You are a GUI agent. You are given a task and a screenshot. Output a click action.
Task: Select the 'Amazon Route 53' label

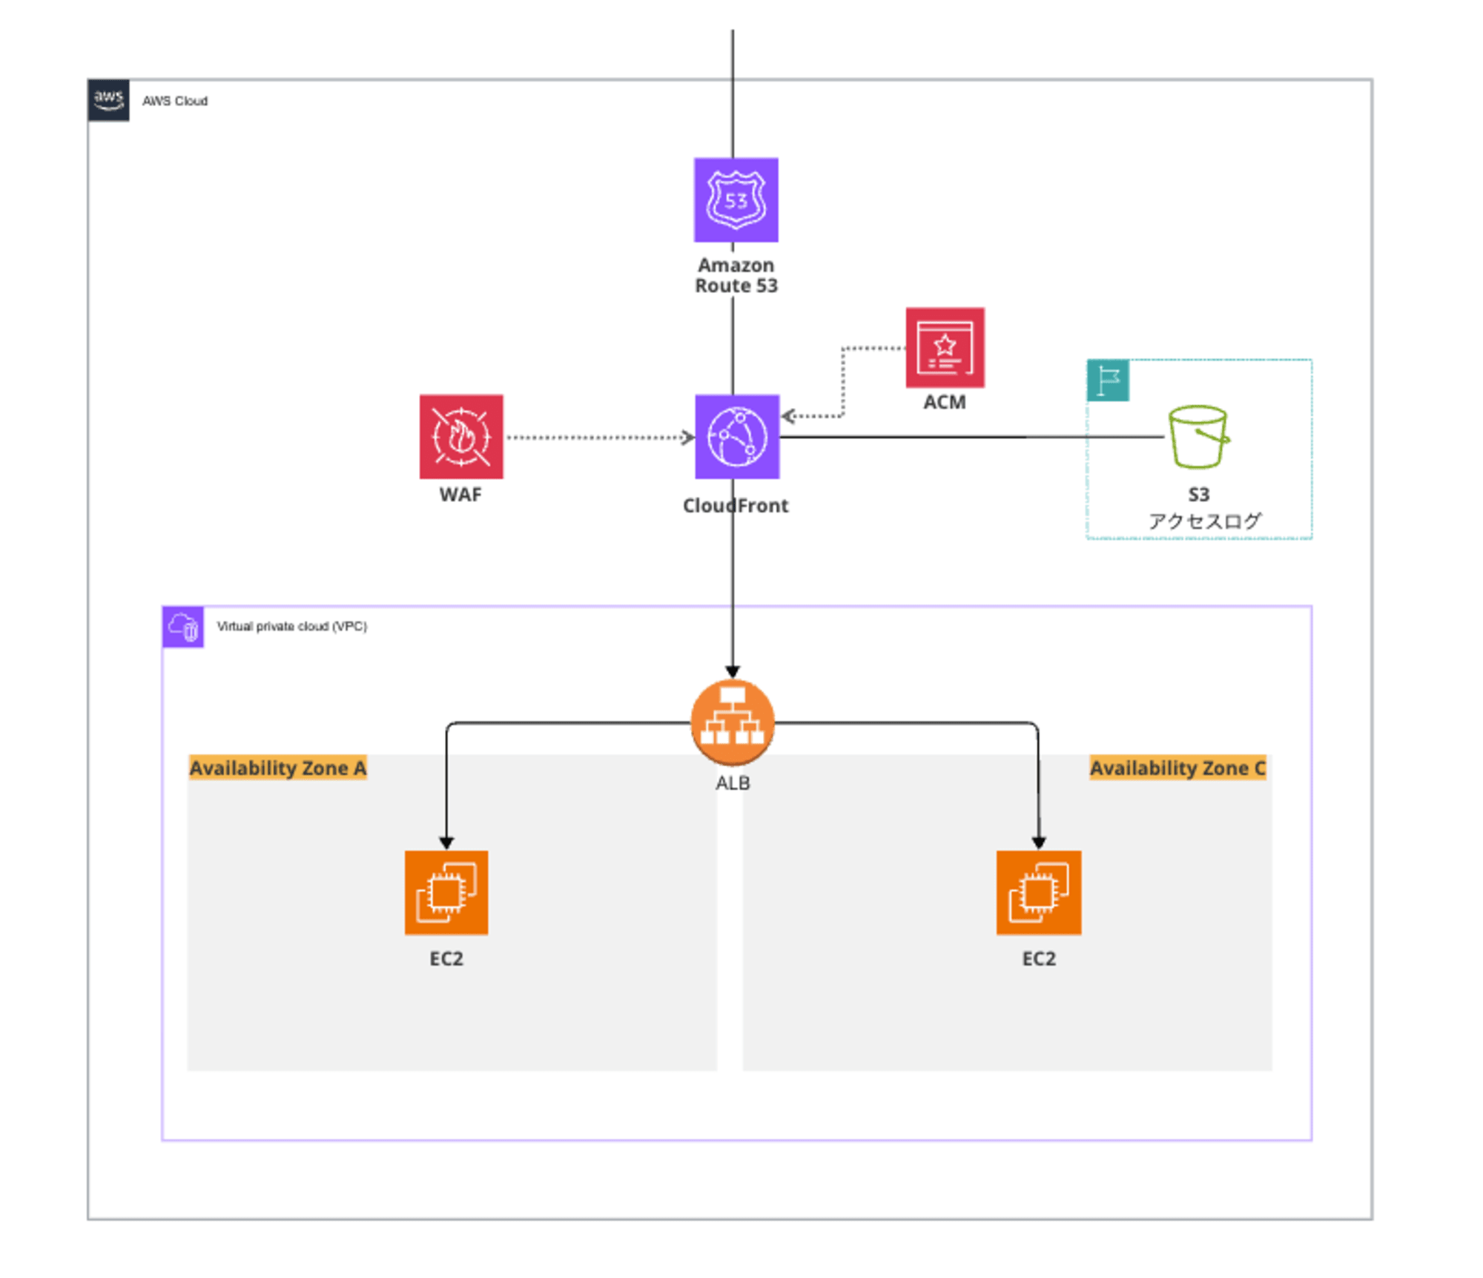coord(736,275)
